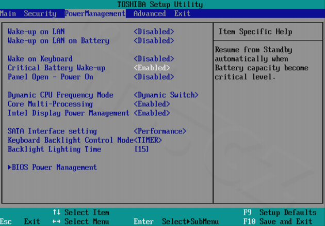Open the Advanced menu tab
This screenshot has height=226, width=325.
(x=150, y=13)
